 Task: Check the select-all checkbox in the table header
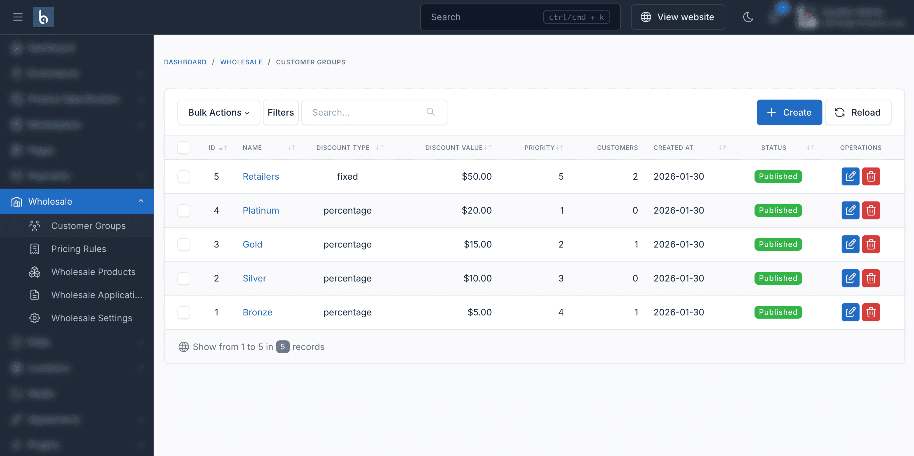[x=184, y=147]
